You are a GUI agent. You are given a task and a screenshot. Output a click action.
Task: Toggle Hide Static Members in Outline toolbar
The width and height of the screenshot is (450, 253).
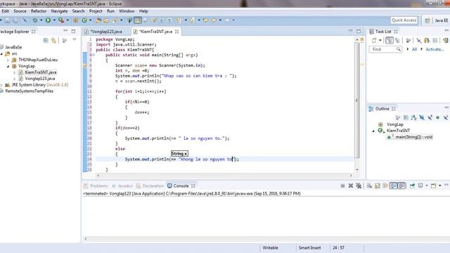(x=430, y=117)
